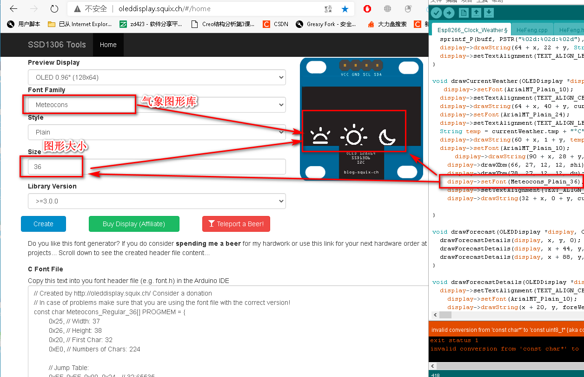The height and width of the screenshot is (377, 584).
Task: Open the red stop-hand extension icon
Action: click(367, 8)
